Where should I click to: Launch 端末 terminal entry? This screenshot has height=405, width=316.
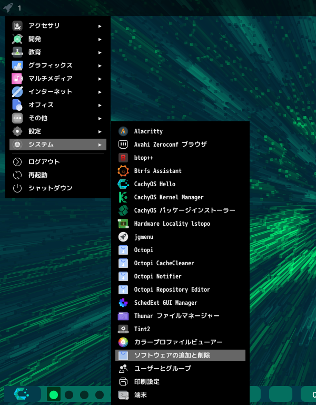140,395
